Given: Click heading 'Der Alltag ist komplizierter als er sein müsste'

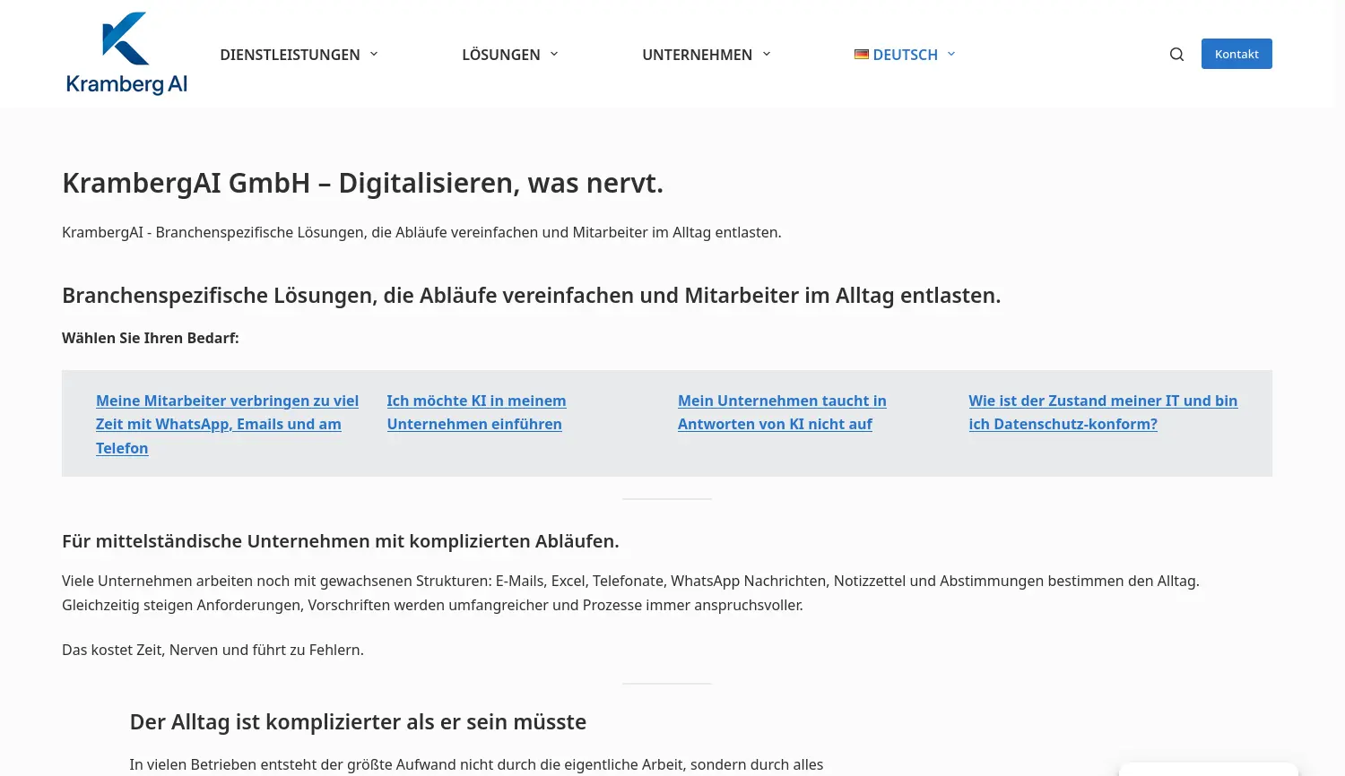Looking at the screenshot, I should point(358,722).
